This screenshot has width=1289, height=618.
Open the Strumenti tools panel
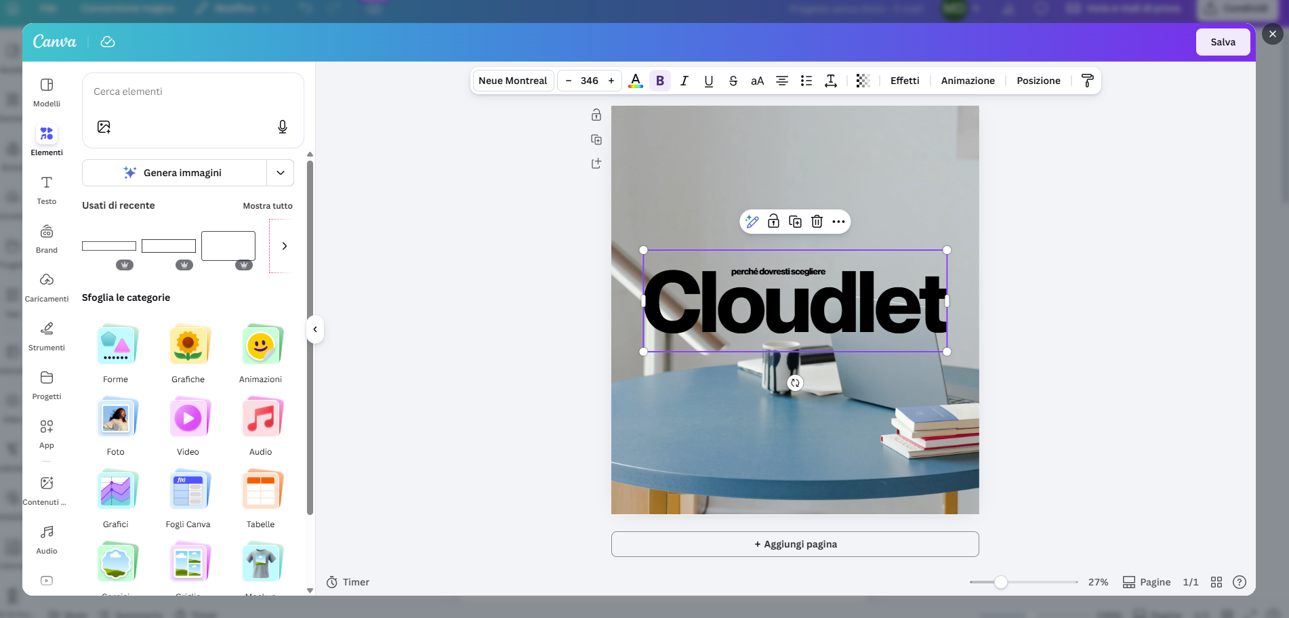tap(47, 336)
